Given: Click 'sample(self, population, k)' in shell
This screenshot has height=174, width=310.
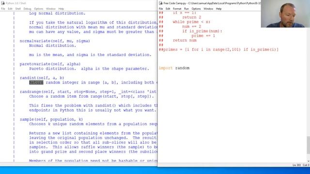Looking at the screenshot, I should pos(51,119).
